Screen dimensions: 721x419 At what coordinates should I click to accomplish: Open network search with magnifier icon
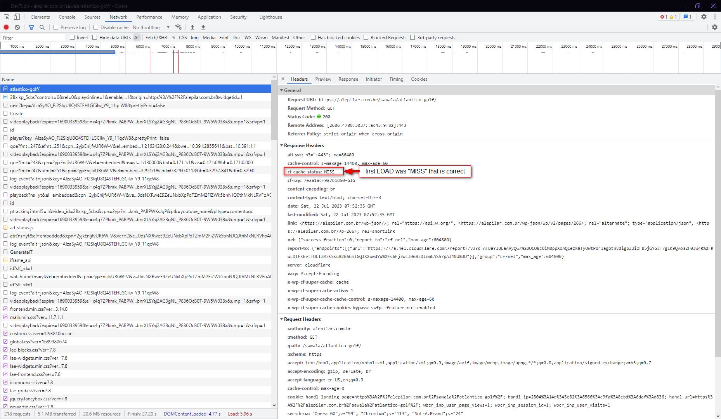(x=42, y=27)
